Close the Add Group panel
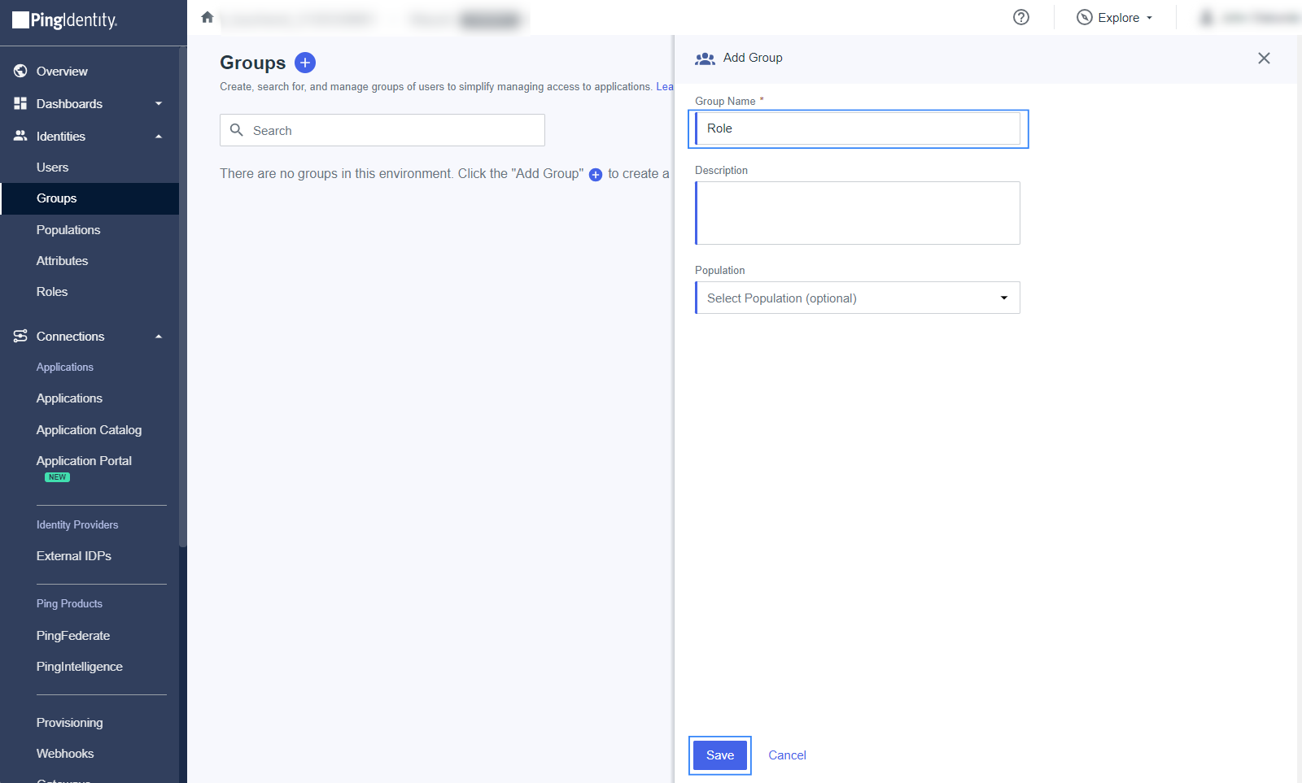Screen dimensions: 1302x783 point(1264,58)
